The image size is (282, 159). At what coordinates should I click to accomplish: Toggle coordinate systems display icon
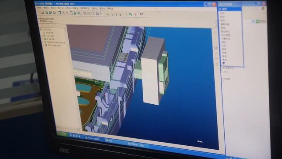(121, 14)
